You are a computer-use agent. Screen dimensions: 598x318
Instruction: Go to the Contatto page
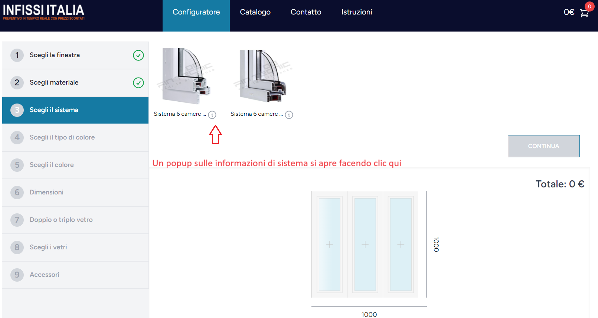click(306, 12)
